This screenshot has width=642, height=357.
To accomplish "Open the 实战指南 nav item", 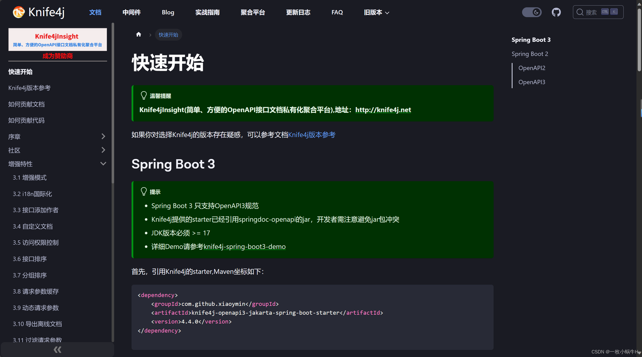I will pyautogui.click(x=207, y=12).
